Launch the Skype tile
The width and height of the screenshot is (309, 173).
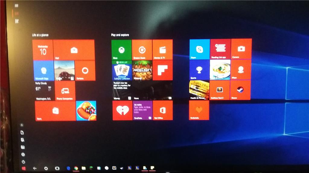[200, 49]
